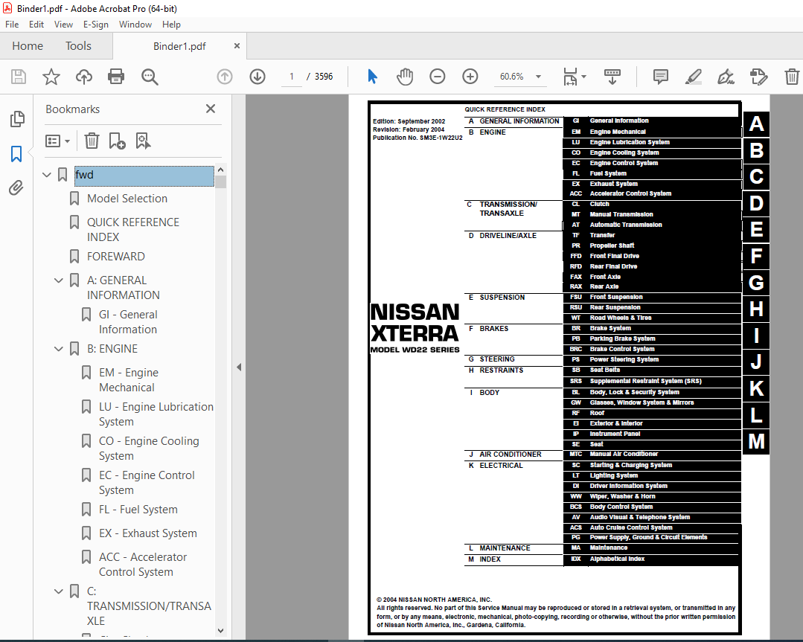The width and height of the screenshot is (803, 642).
Task: Open the ACC - Accelerator Control System bookmark
Action: click(x=143, y=565)
